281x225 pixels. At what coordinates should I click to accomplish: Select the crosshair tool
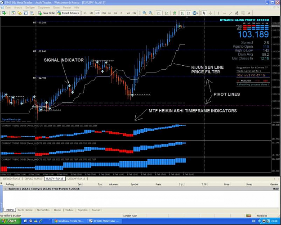[210, 13]
